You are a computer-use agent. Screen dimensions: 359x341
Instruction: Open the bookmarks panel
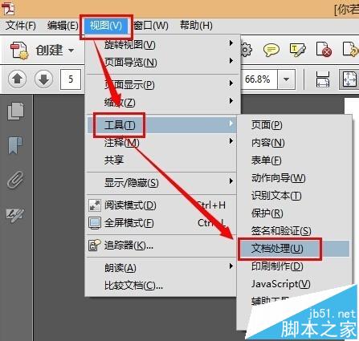pos(15,145)
